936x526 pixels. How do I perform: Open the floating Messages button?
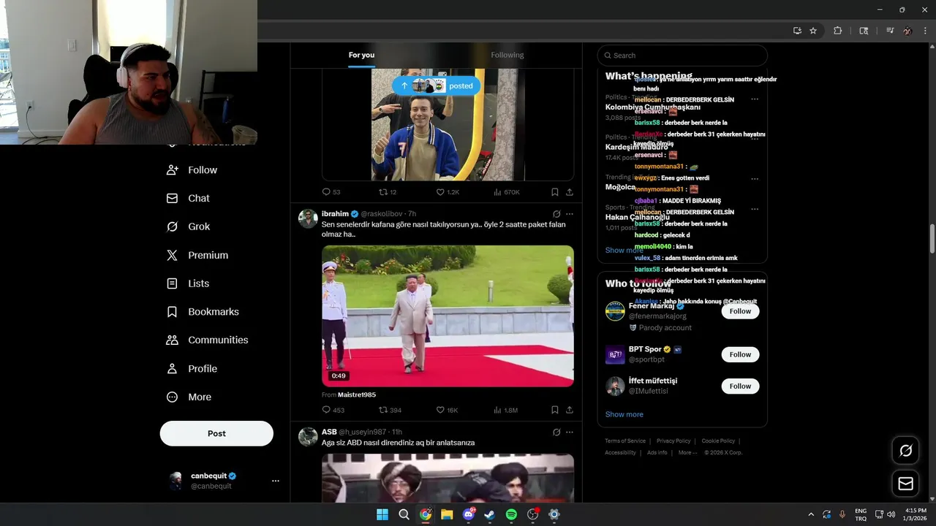click(905, 484)
